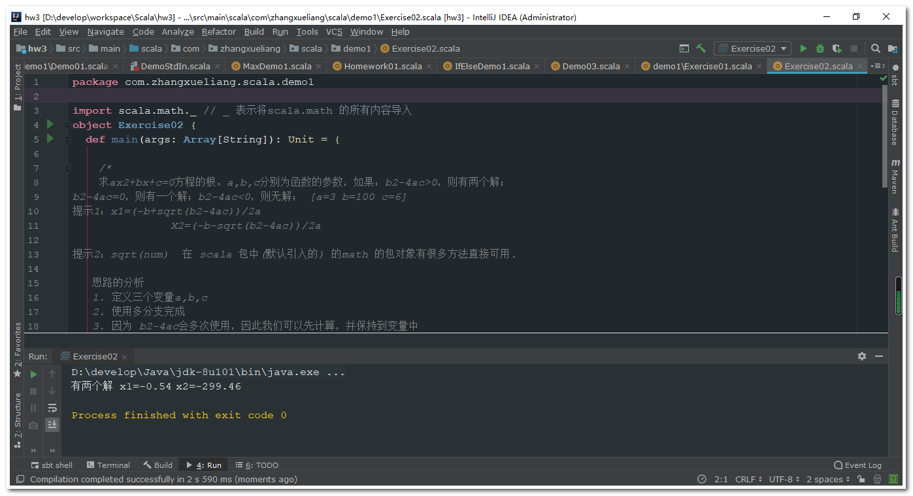Close the Exercise02 run tab

[x=125, y=357]
